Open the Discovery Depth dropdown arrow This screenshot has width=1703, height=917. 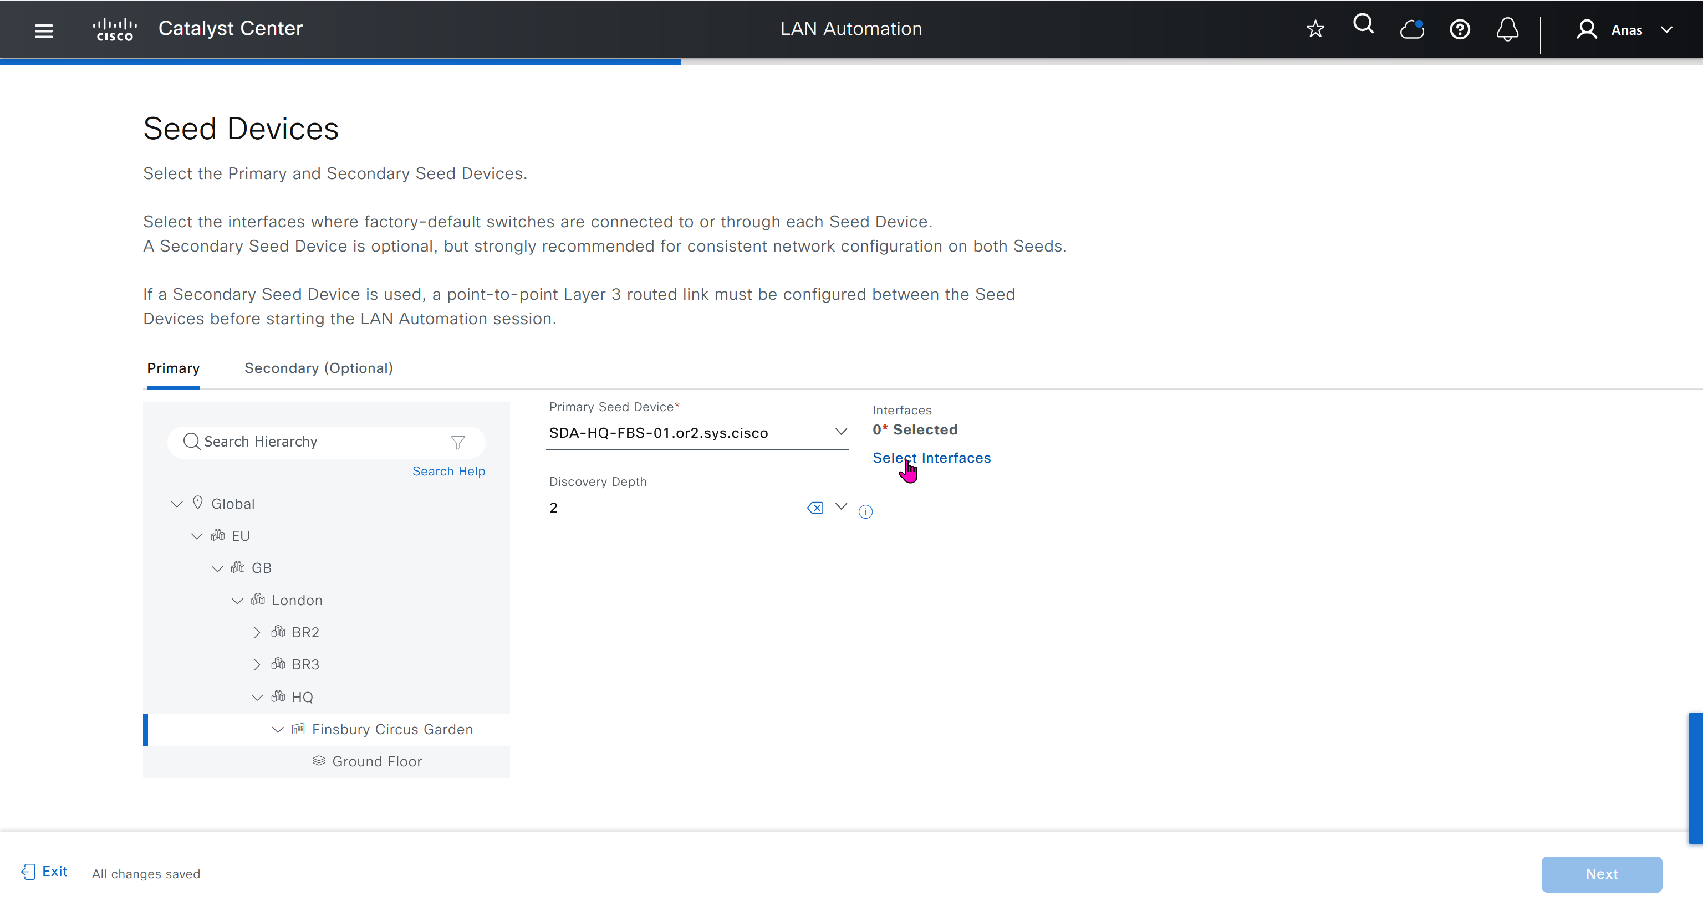click(840, 507)
